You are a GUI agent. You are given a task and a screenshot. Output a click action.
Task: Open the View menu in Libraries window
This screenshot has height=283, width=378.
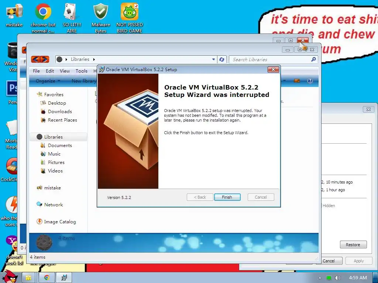[x=65, y=71]
